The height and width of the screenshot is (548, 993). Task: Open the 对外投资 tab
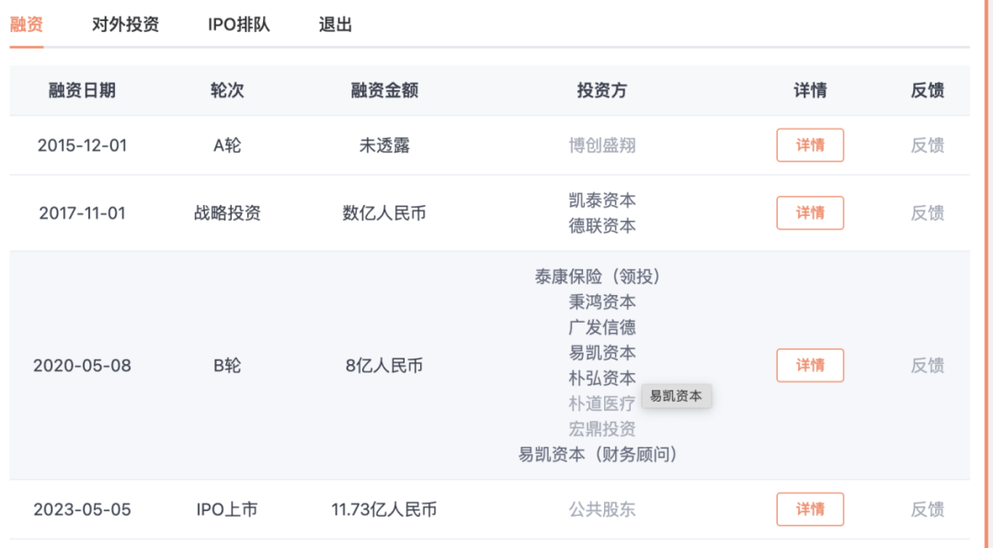pos(125,25)
